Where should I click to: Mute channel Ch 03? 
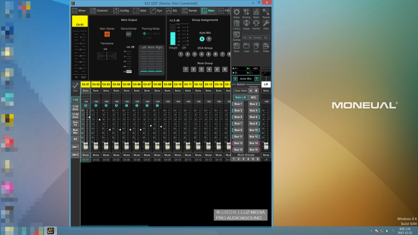pos(106,155)
